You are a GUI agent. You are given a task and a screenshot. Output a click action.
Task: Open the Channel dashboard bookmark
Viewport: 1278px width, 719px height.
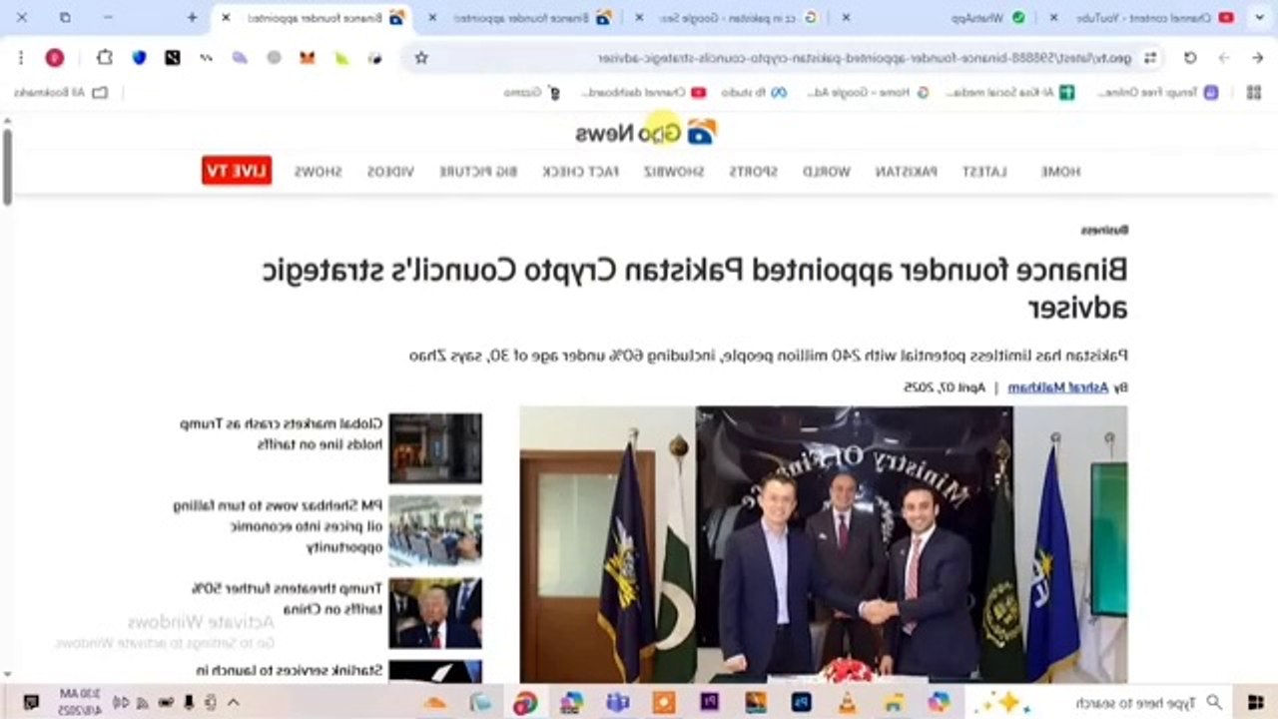coord(643,92)
